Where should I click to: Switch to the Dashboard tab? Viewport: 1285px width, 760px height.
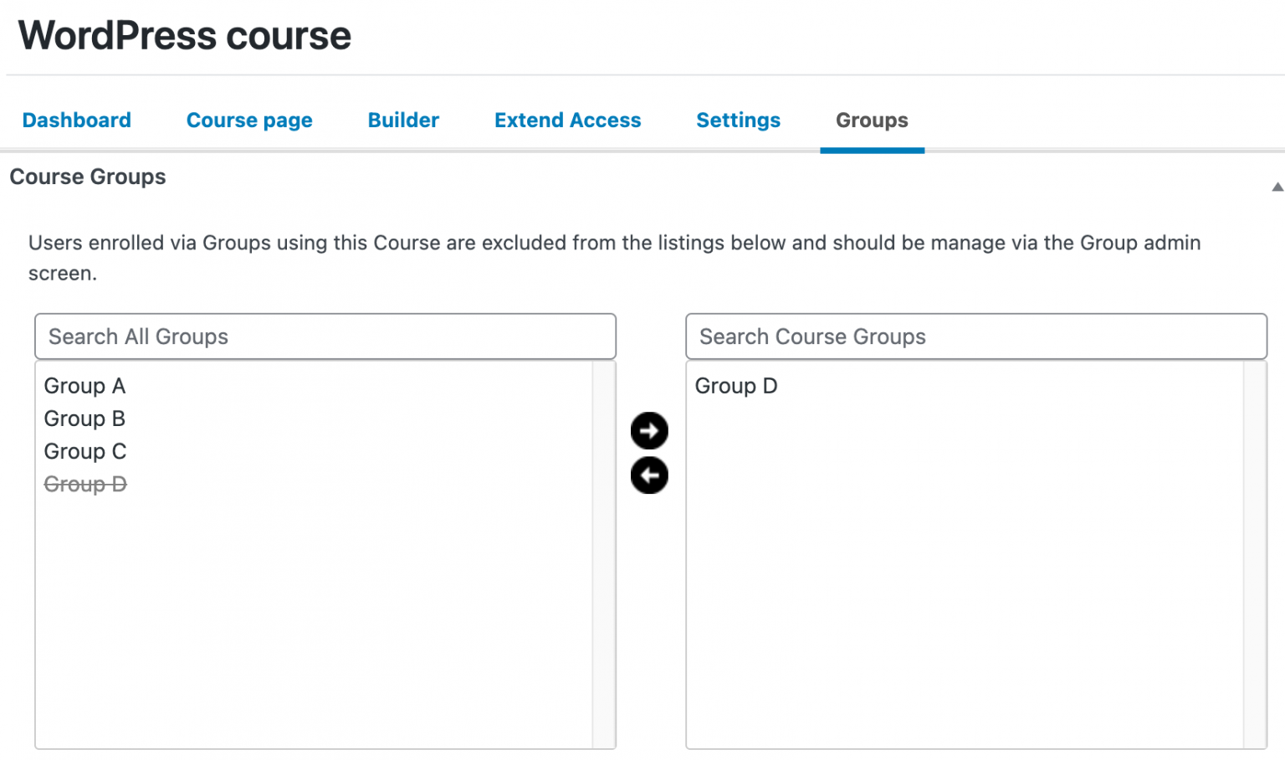click(76, 121)
